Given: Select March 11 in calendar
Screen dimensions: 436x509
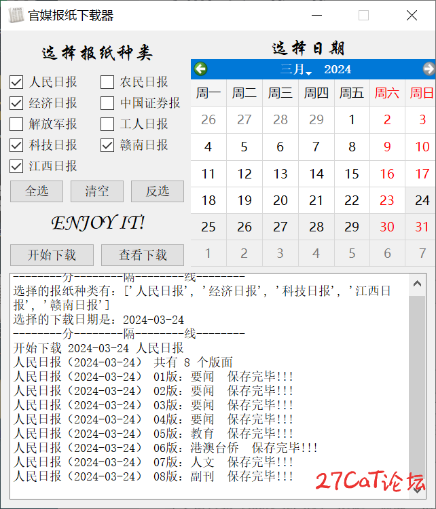Looking at the screenshot, I should tap(208, 174).
